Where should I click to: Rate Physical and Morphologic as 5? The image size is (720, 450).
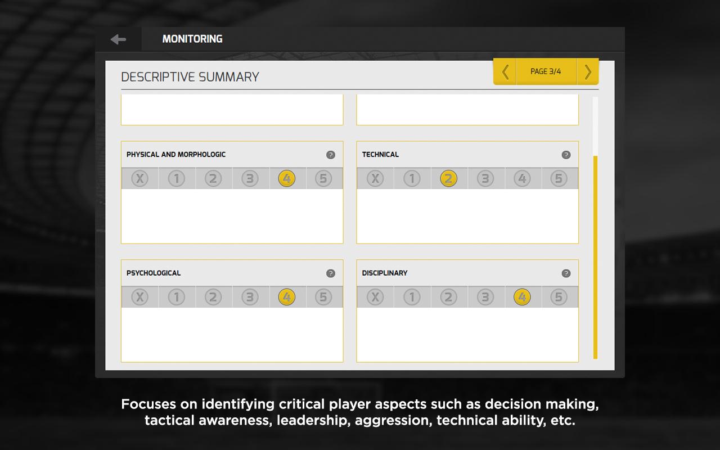323,179
